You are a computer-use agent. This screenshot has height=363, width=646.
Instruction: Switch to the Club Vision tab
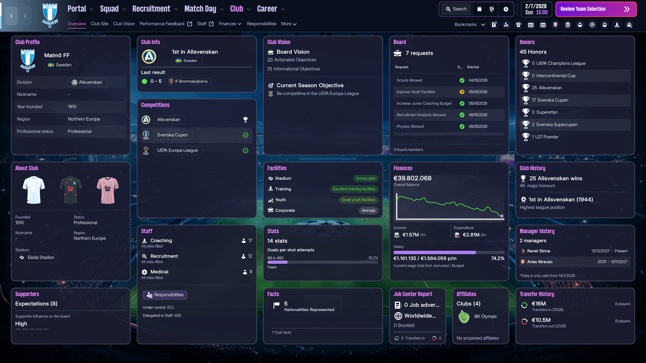click(124, 24)
